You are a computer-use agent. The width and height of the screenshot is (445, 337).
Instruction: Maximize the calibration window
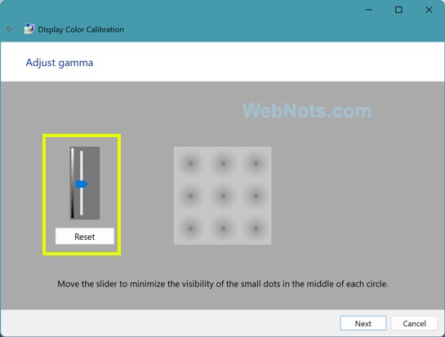click(x=398, y=10)
